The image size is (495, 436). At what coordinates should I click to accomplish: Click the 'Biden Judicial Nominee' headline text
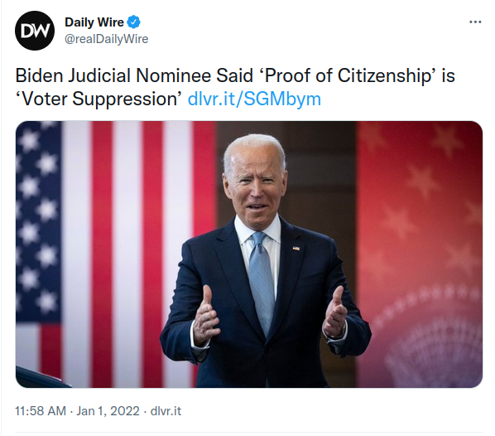pyautogui.click(x=113, y=76)
